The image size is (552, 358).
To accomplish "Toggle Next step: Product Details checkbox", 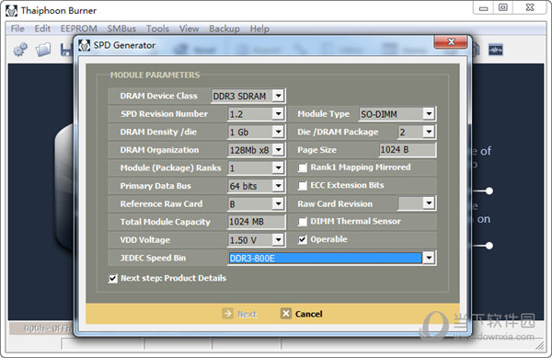I will tap(112, 279).
